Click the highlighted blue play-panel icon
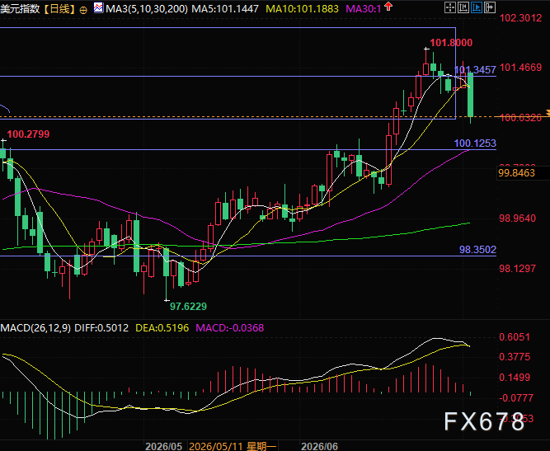This screenshot has height=451, width=550. pos(477,7)
